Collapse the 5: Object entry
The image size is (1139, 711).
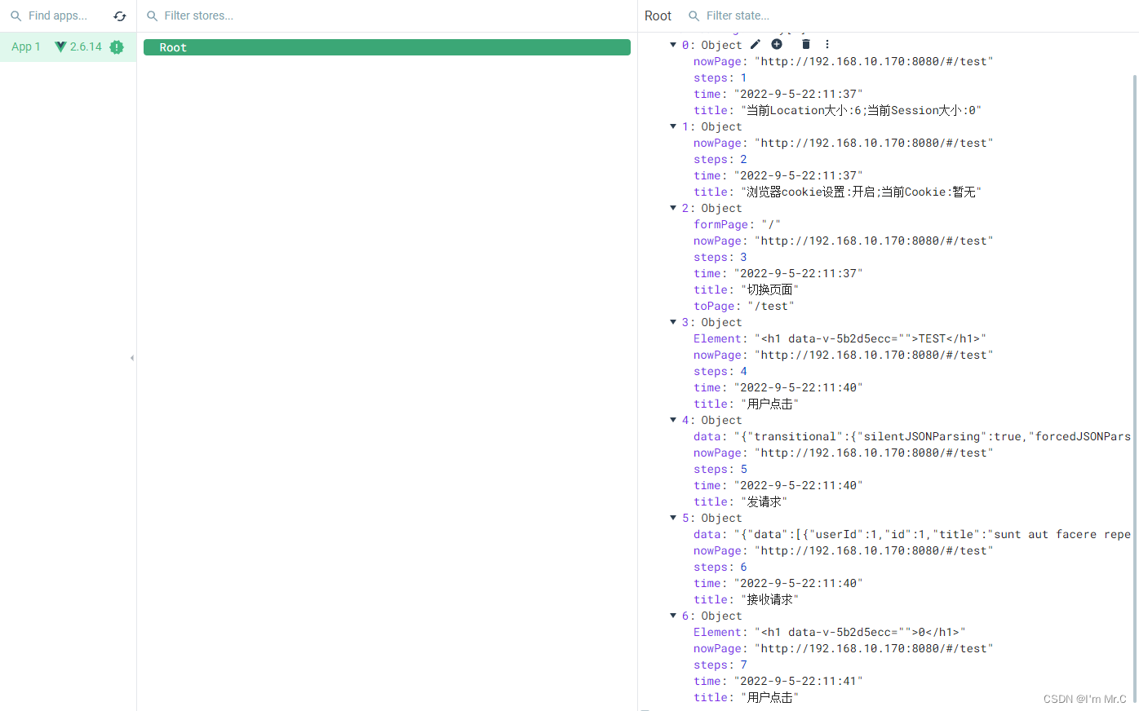point(673,518)
